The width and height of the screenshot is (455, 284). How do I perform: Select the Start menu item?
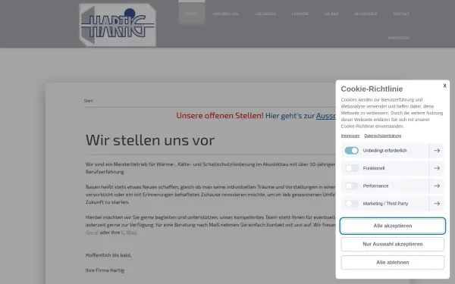192,14
